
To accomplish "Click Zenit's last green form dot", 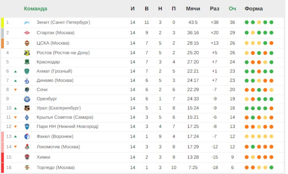I will pos(271,22).
